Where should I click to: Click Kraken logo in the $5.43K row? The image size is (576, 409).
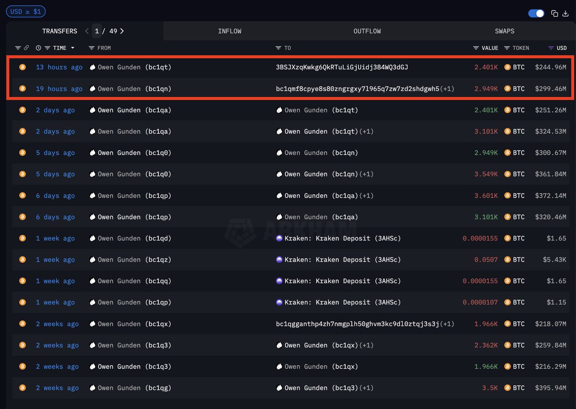coord(279,260)
